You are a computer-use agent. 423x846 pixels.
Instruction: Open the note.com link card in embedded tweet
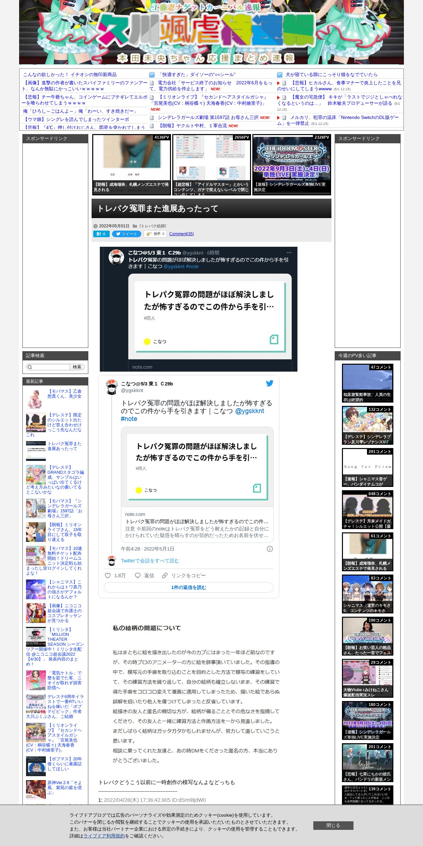tap(197, 485)
